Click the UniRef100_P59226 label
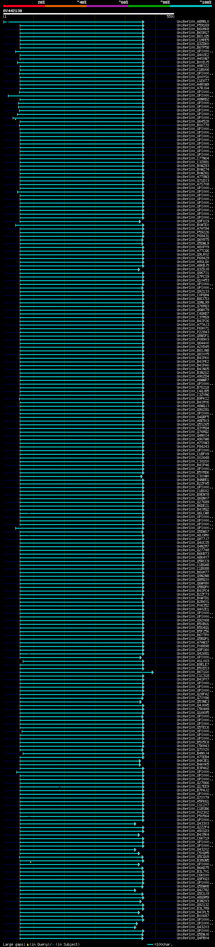Viewport: 215px width, 947px height. click(193, 232)
